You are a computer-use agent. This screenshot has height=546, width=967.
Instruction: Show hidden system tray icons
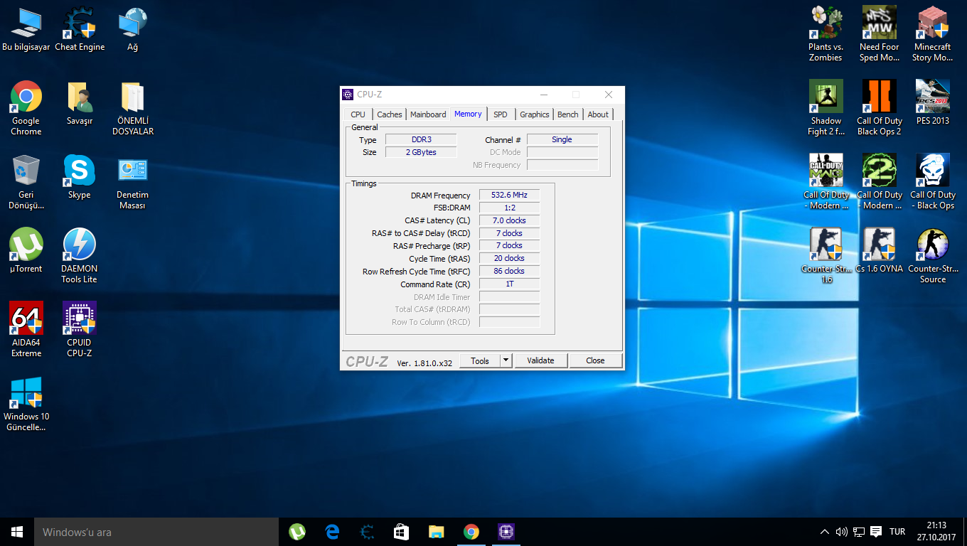point(825,532)
